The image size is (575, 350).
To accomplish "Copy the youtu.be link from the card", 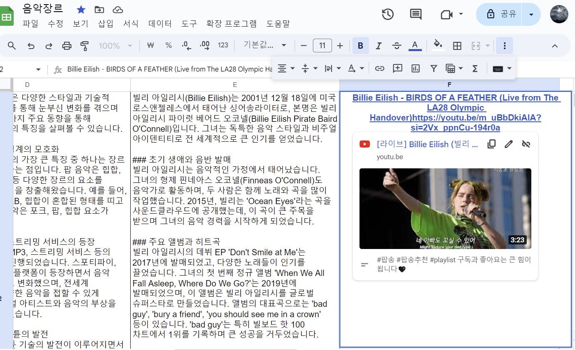I will 491,144.
